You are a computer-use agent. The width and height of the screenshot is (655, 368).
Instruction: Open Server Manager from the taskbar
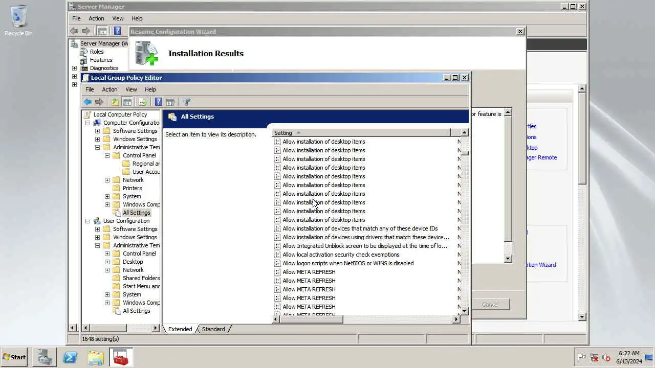pyautogui.click(x=45, y=357)
